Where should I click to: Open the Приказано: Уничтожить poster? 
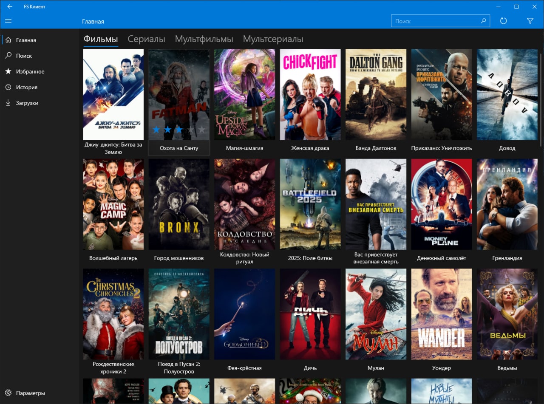click(x=442, y=95)
